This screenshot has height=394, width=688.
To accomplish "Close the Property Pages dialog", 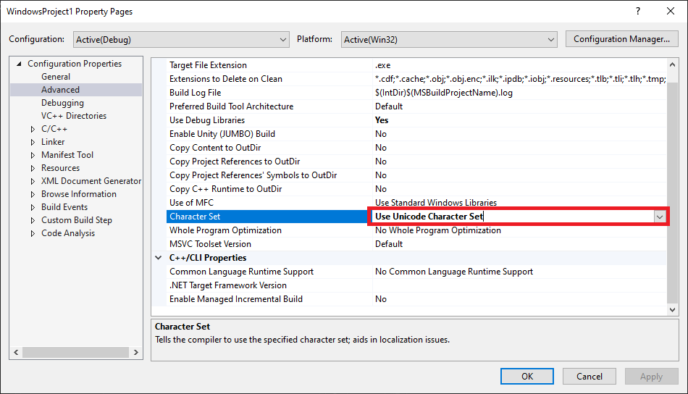I will click(671, 12).
